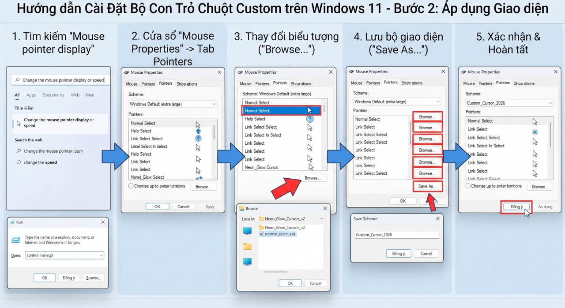Click the folder icon in the Browse dialog title
Viewport: 565px width, 308px height.
pyautogui.click(x=242, y=209)
